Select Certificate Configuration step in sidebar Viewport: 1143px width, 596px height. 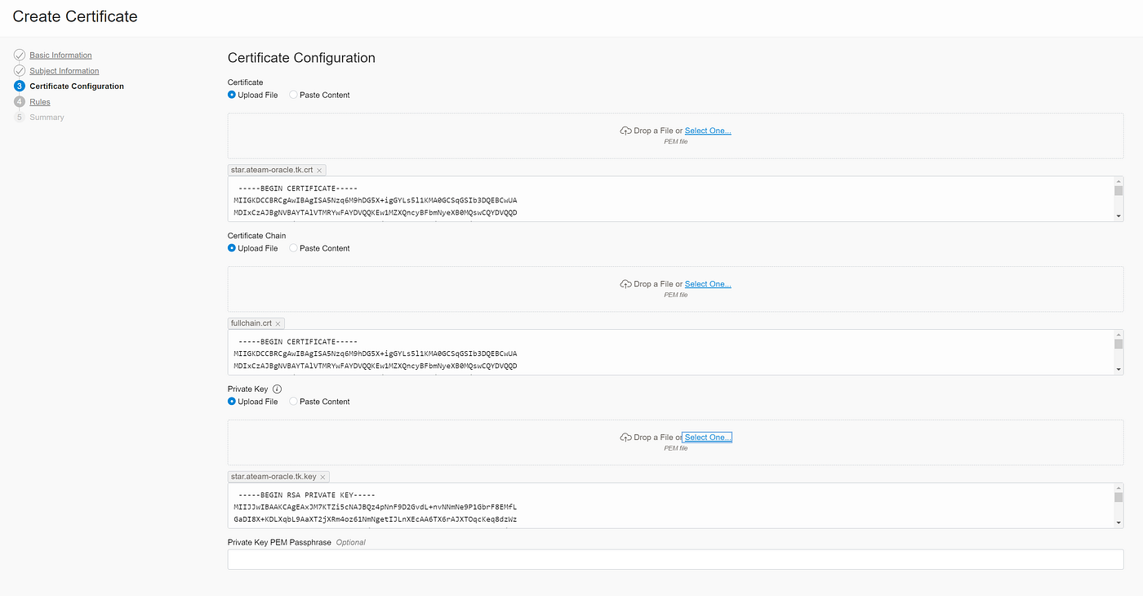point(77,86)
